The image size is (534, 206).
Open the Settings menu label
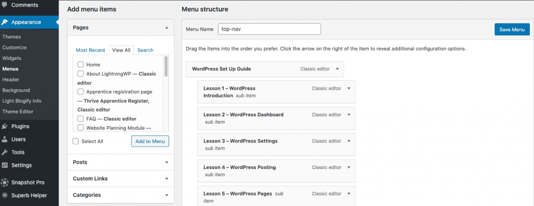[x=21, y=165]
